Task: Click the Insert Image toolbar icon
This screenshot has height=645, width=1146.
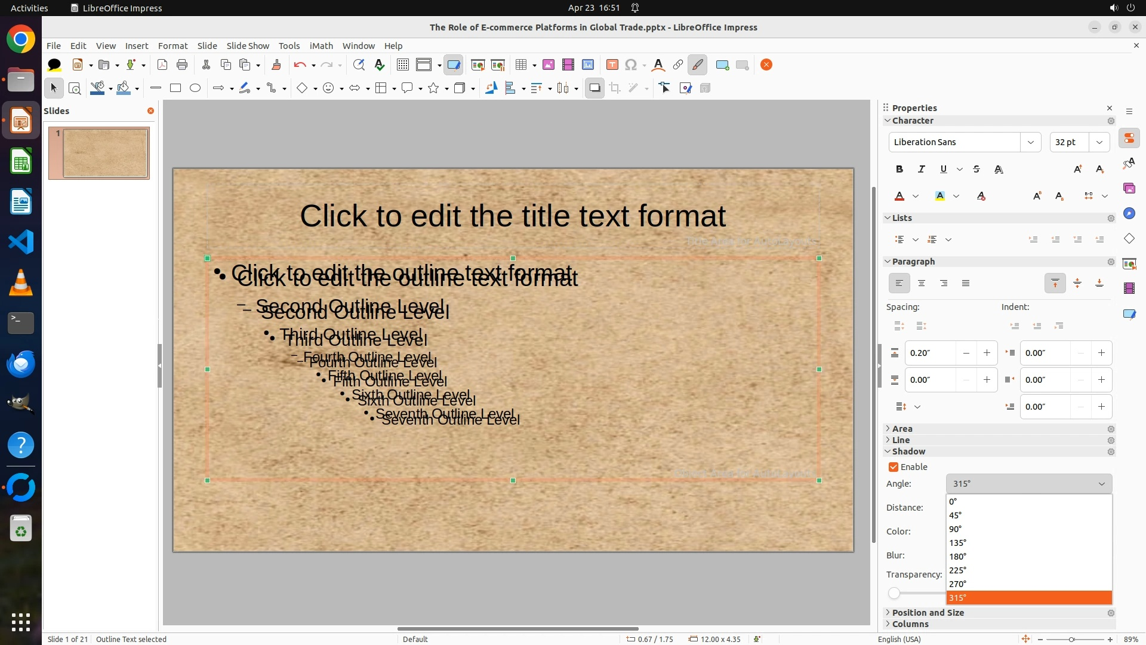Action: coord(549,65)
